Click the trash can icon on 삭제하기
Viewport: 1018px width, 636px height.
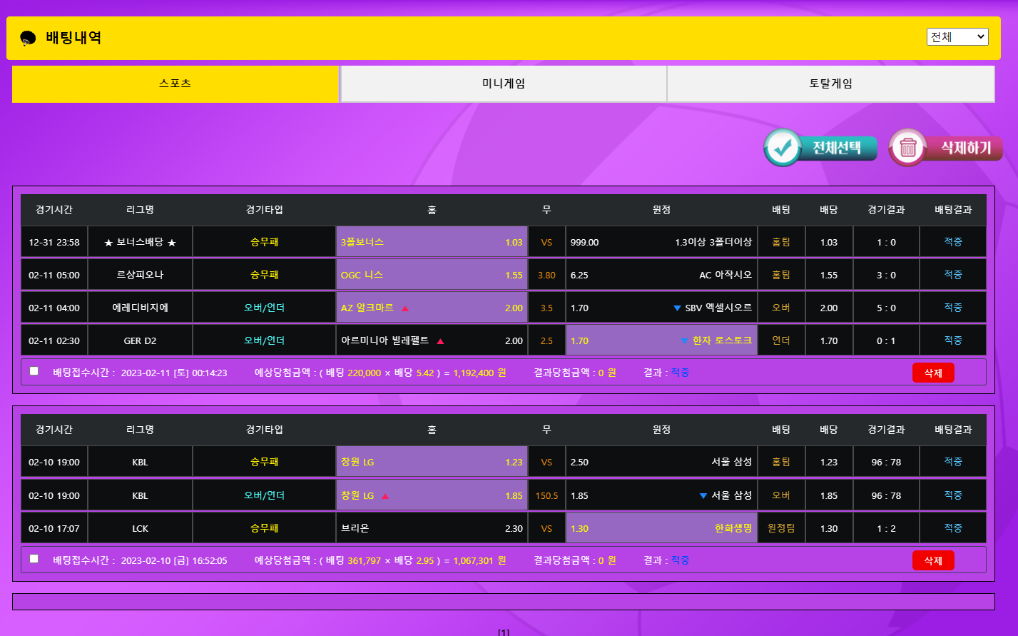point(907,148)
